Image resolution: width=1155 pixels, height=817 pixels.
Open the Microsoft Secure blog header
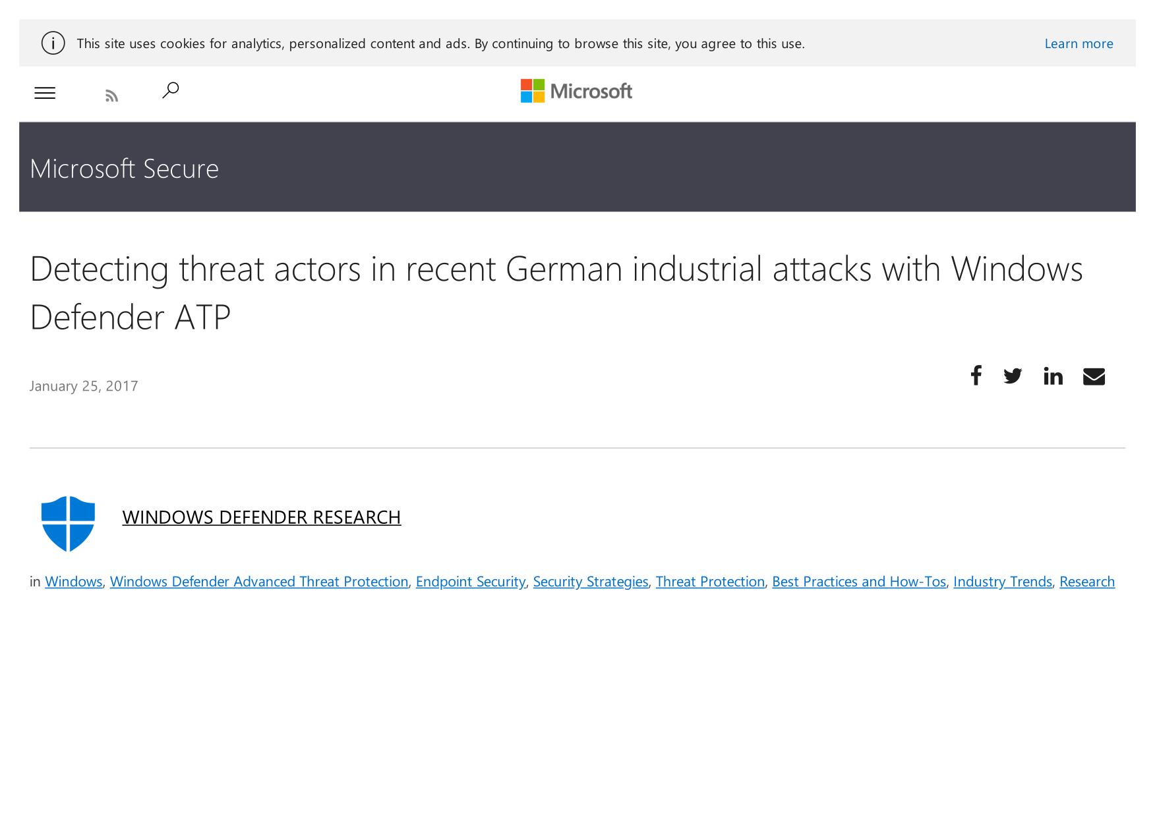click(124, 169)
